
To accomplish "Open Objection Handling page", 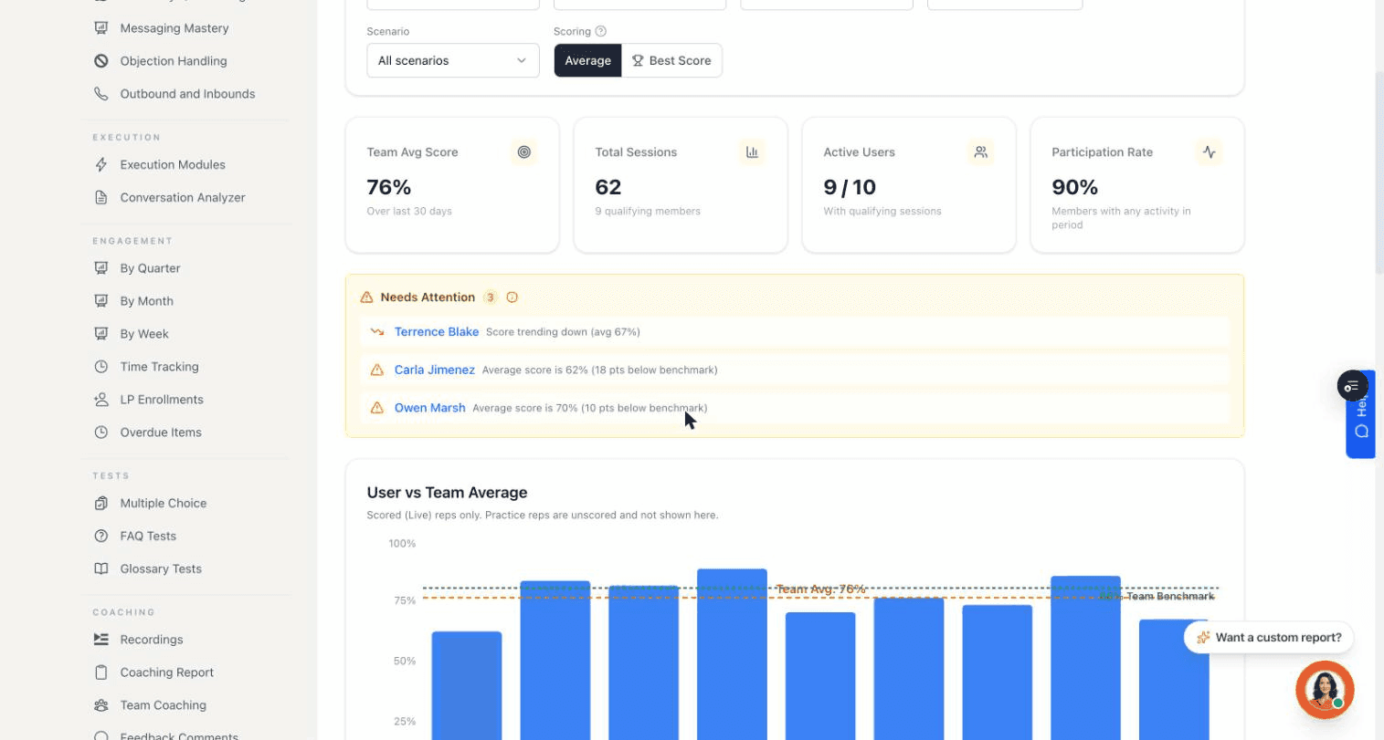I will coord(174,61).
